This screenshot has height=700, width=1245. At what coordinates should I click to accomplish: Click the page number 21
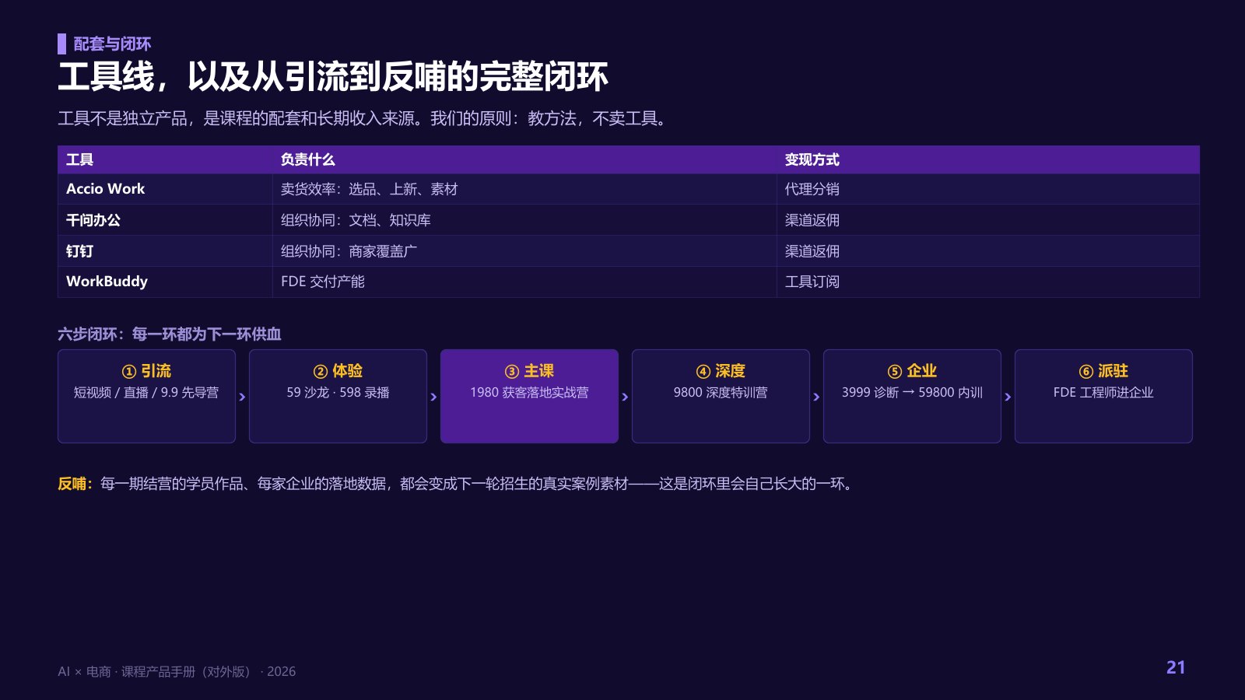pyautogui.click(x=1176, y=667)
